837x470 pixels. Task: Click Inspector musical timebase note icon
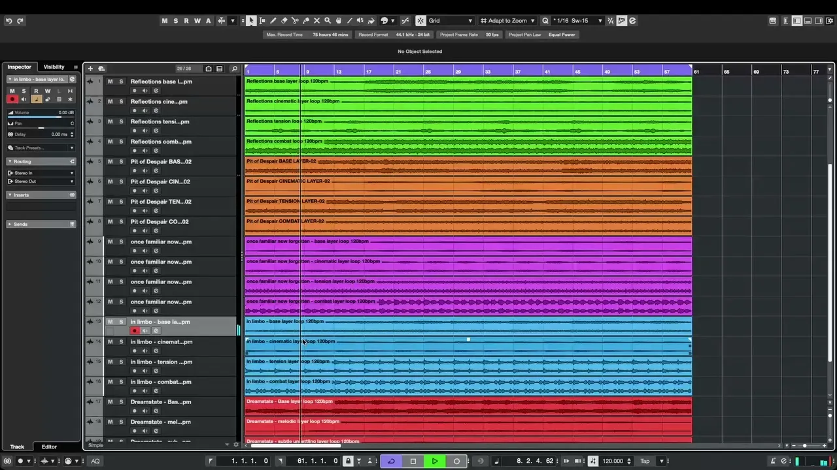(36, 99)
